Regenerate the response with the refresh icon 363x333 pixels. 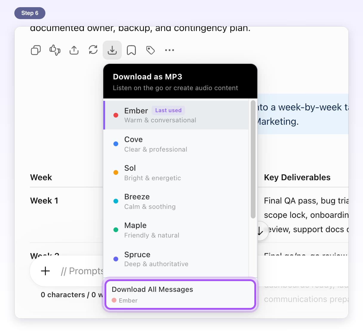pos(93,50)
